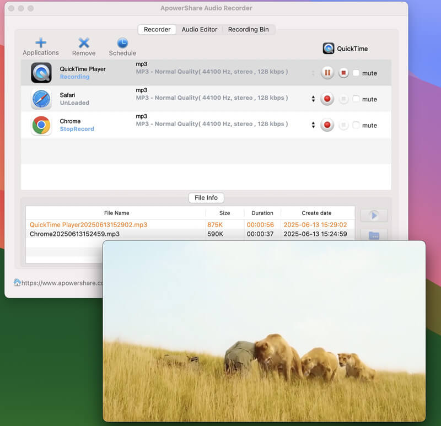The height and width of the screenshot is (426, 441).
Task: Start recording Safari audio
Action: (x=327, y=99)
